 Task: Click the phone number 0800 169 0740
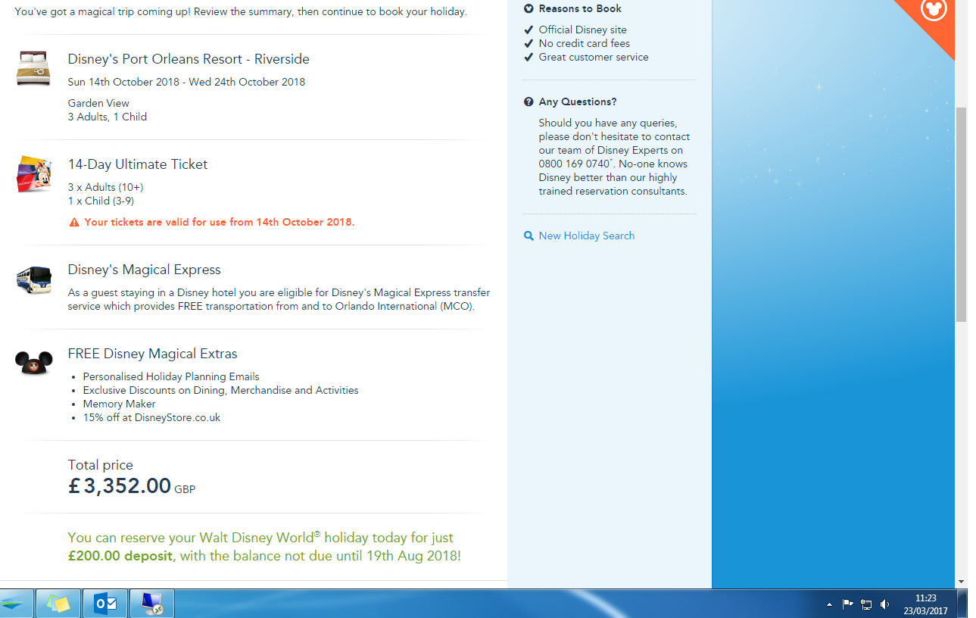[x=575, y=164]
